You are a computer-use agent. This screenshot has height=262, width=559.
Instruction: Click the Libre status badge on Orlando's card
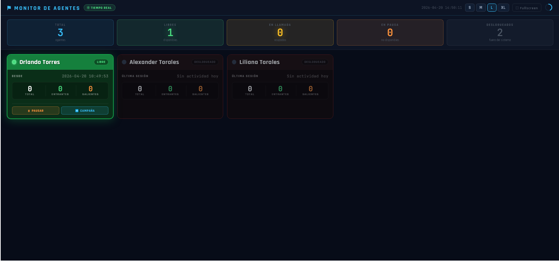pos(101,62)
